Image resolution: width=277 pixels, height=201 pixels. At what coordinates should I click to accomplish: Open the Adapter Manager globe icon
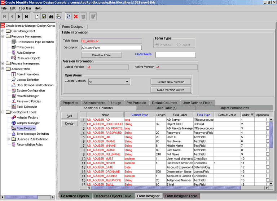pos(13,123)
